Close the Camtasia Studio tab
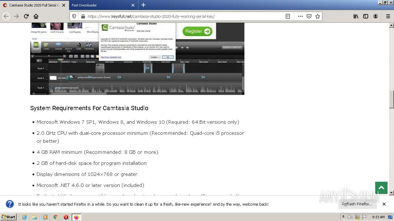 [x=64, y=5]
